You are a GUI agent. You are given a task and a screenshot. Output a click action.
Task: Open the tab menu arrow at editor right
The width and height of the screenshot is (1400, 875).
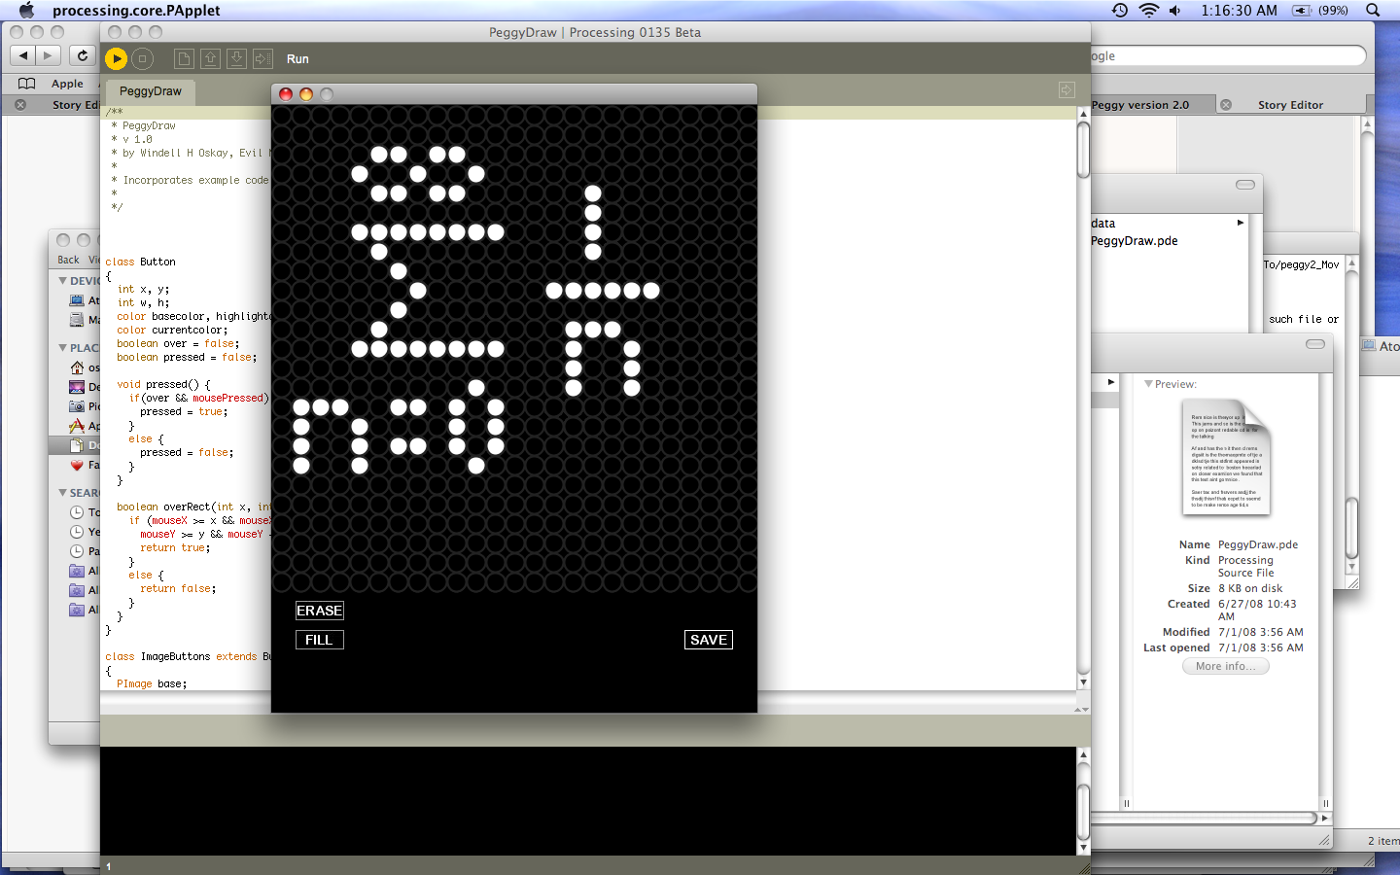point(1067,90)
